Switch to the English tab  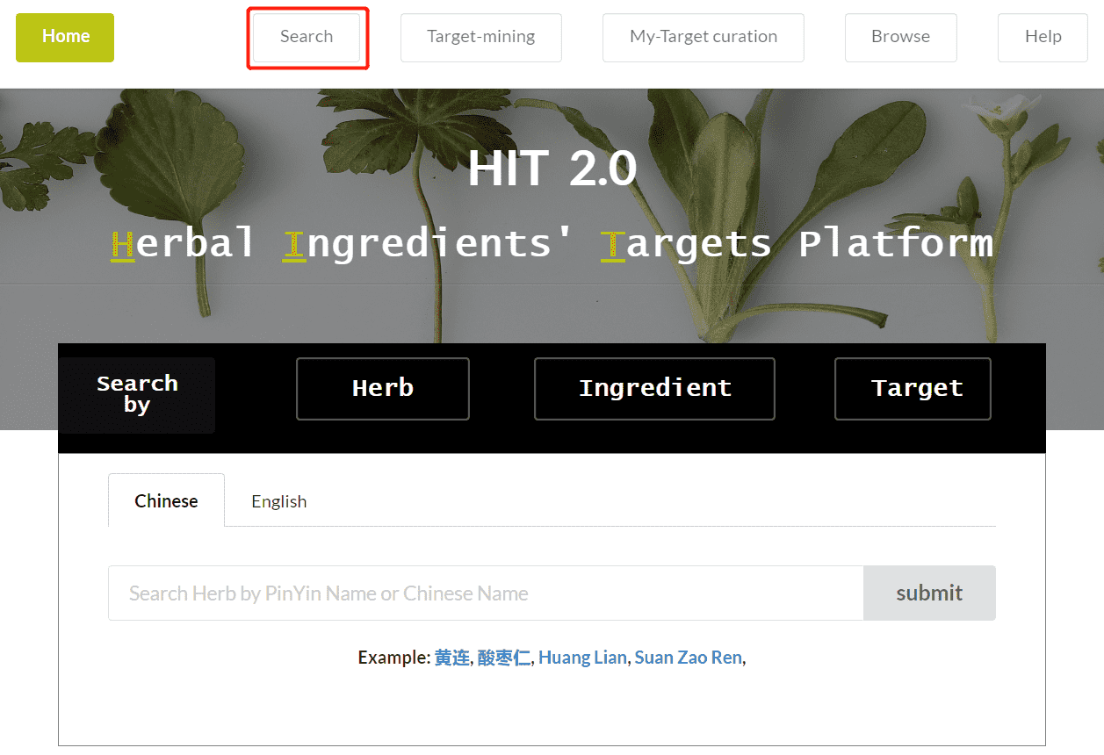click(279, 501)
